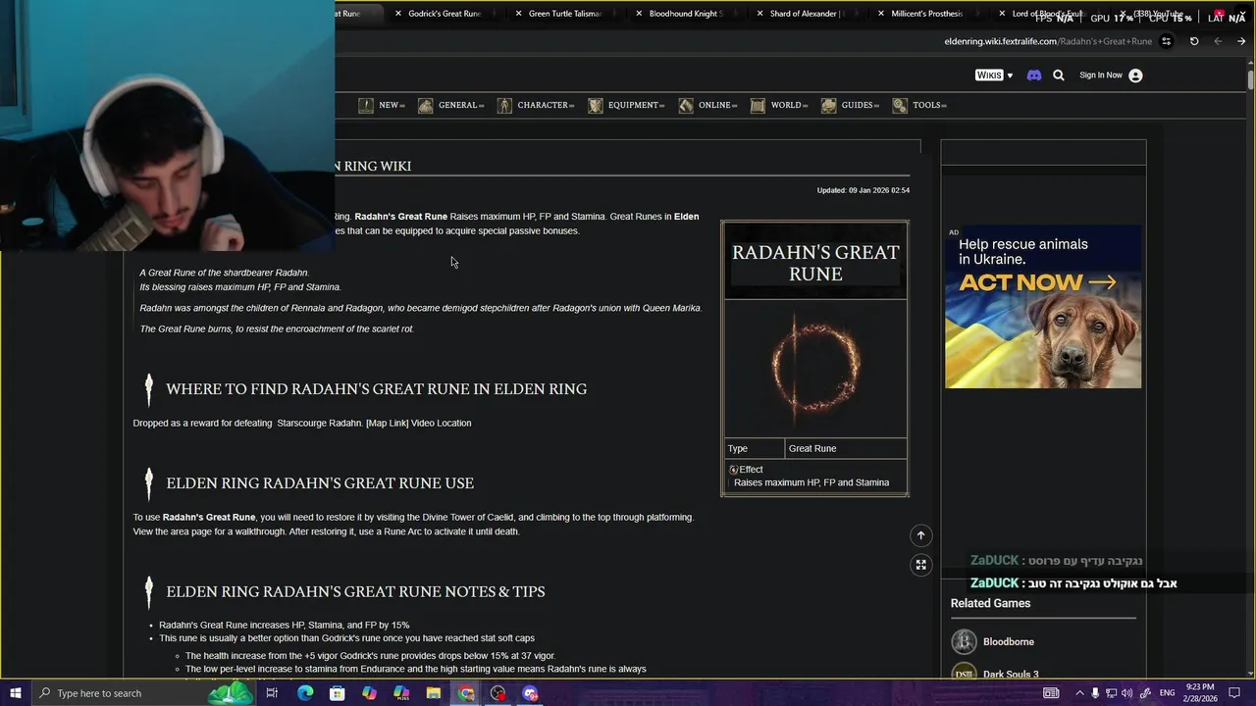Open Microsoft Store from the taskbar
Image resolution: width=1256 pixels, height=706 pixels.
point(338,693)
